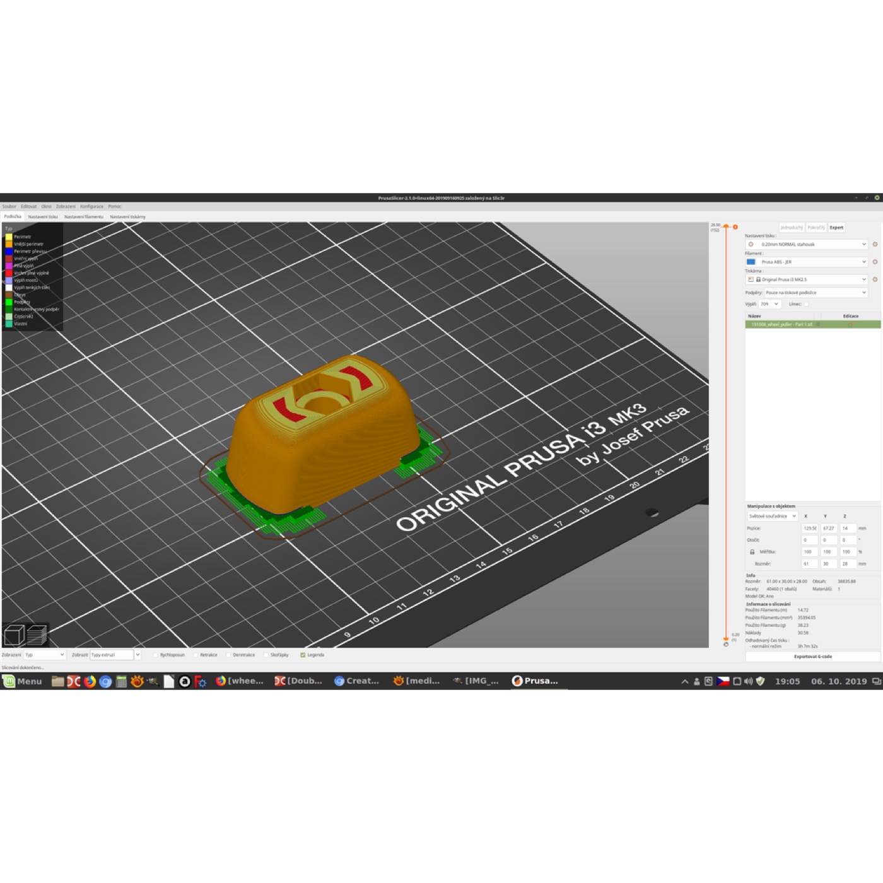Open print settings tab via gear icon
This screenshot has width=883, height=883.
(x=875, y=244)
